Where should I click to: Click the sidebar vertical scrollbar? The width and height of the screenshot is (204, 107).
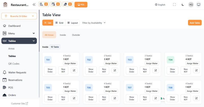click(39, 31)
